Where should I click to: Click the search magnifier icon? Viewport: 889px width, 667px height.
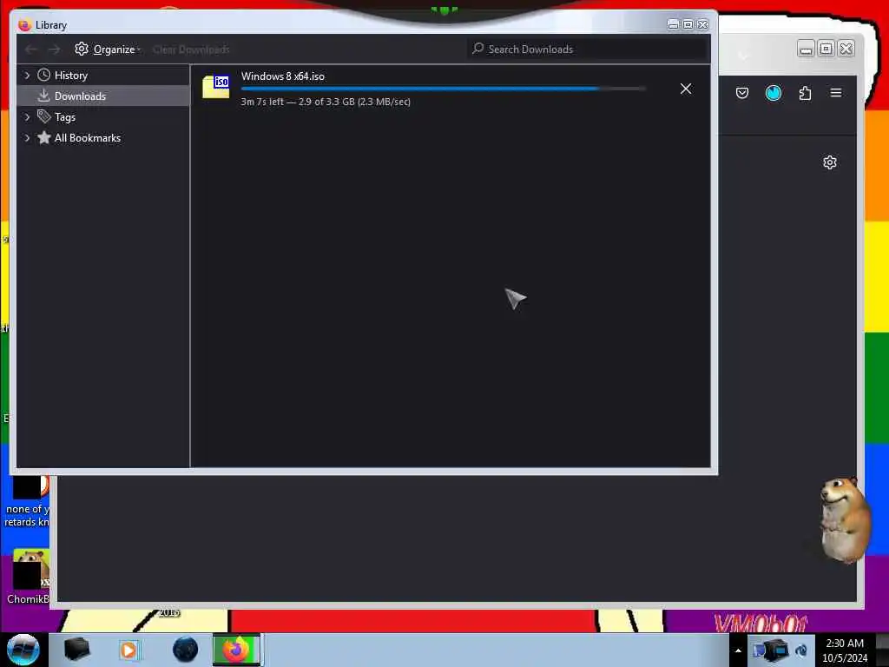(478, 49)
